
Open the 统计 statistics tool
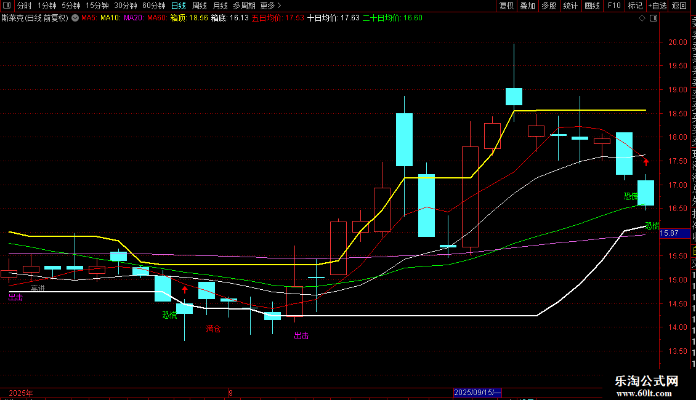[x=570, y=6]
